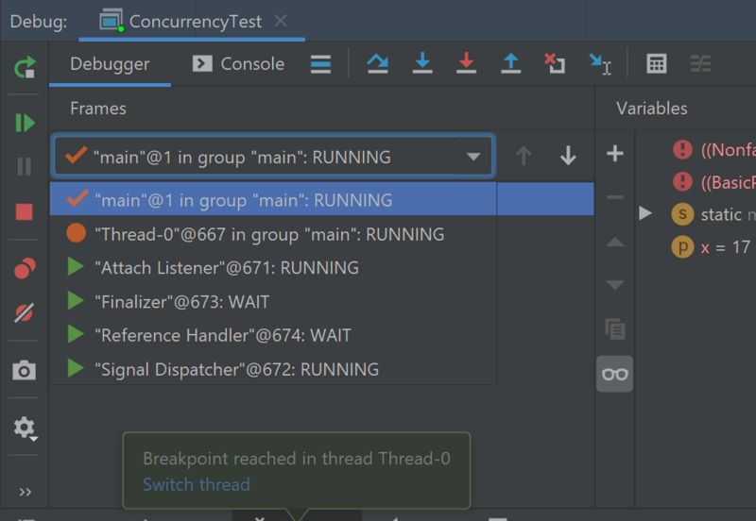
Task: Close the ConcurrencyTest debug tab
Action: [x=281, y=21]
